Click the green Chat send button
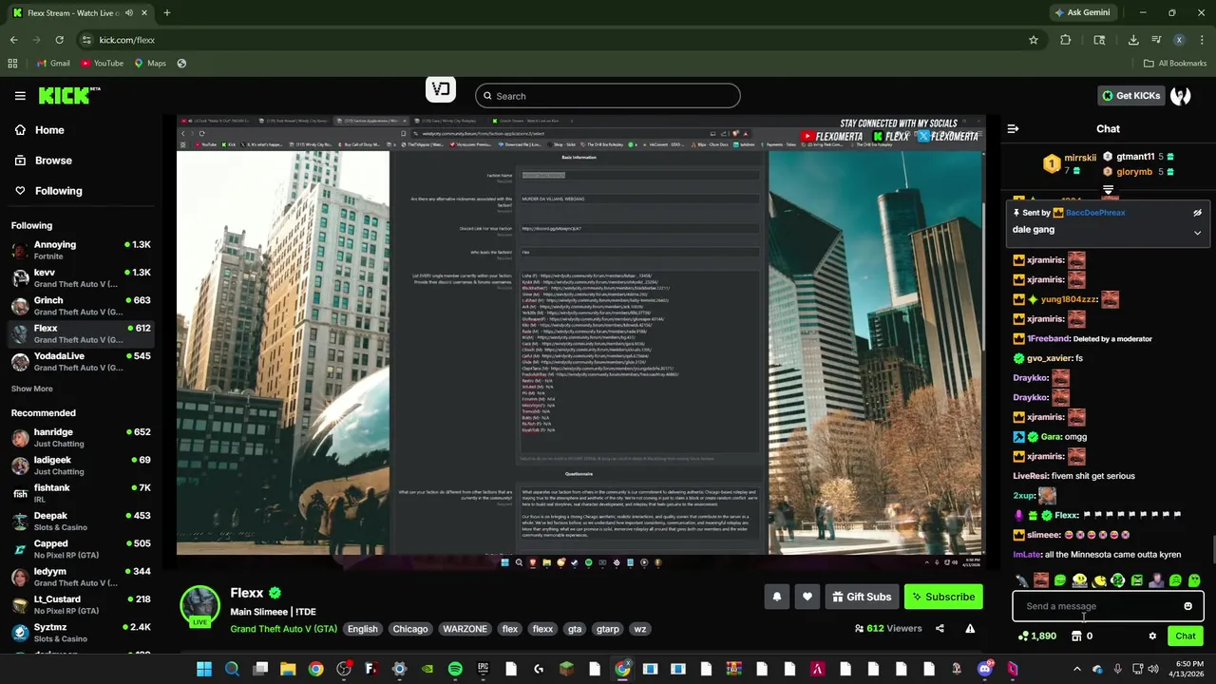This screenshot has height=684, width=1216. point(1186,636)
